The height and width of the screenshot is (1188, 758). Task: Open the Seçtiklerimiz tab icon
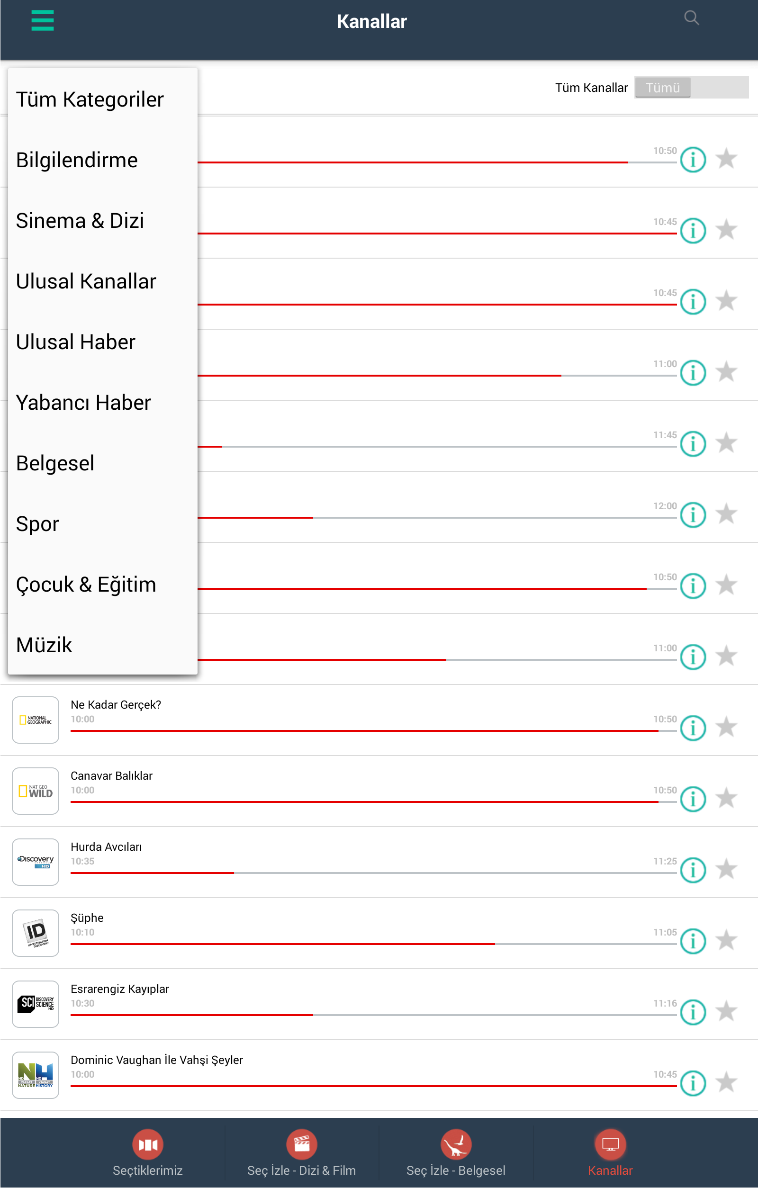(x=147, y=1144)
